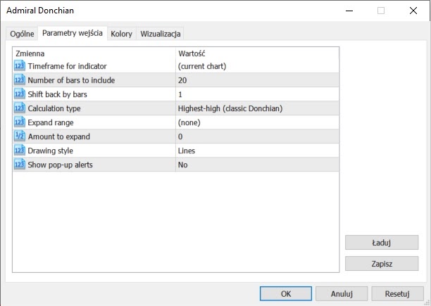Viewport: 431px width, 306px height.
Task: Cancel with the Anuluj button
Action: click(x=342, y=293)
